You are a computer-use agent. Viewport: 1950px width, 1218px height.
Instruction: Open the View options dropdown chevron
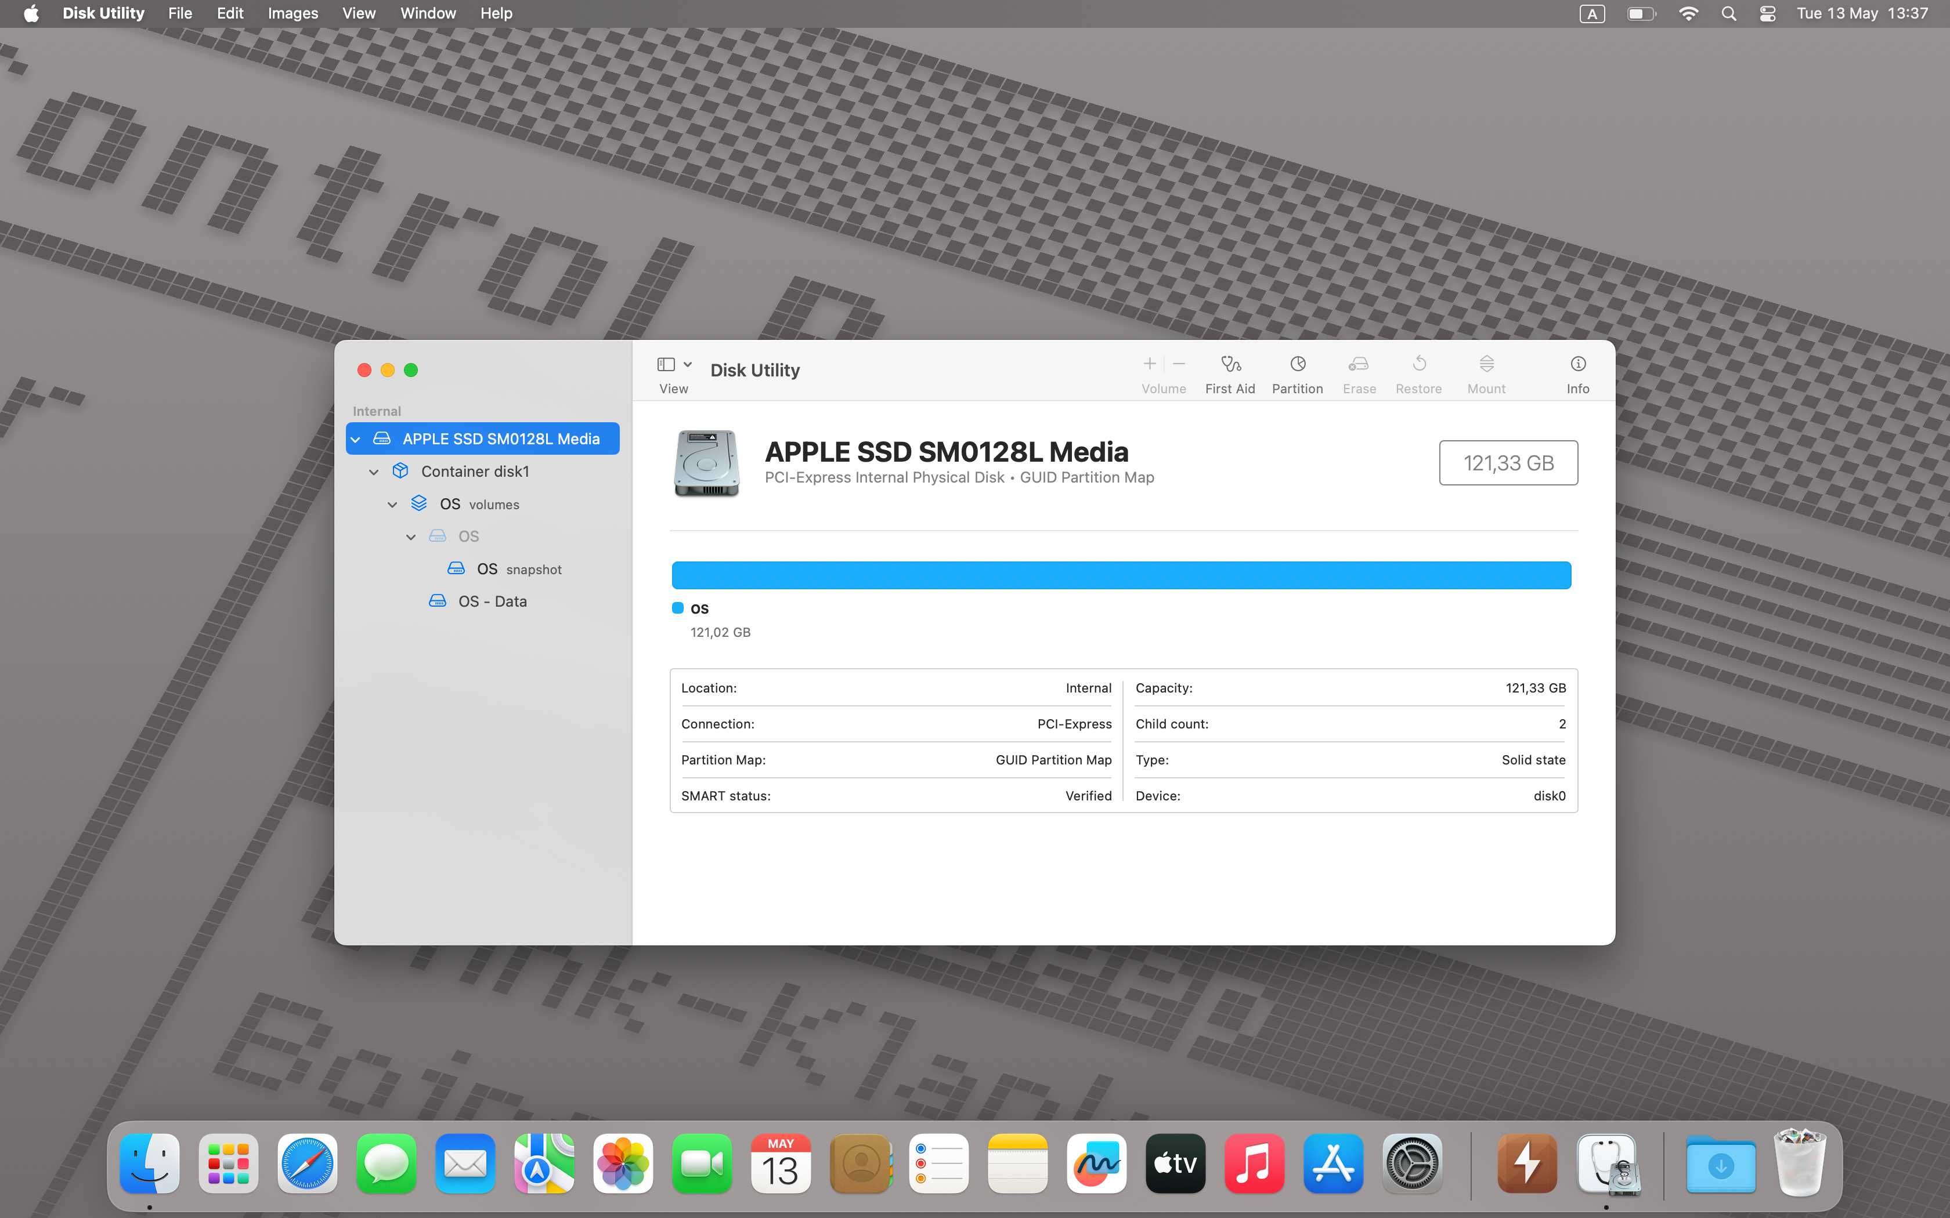tap(687, 364)
